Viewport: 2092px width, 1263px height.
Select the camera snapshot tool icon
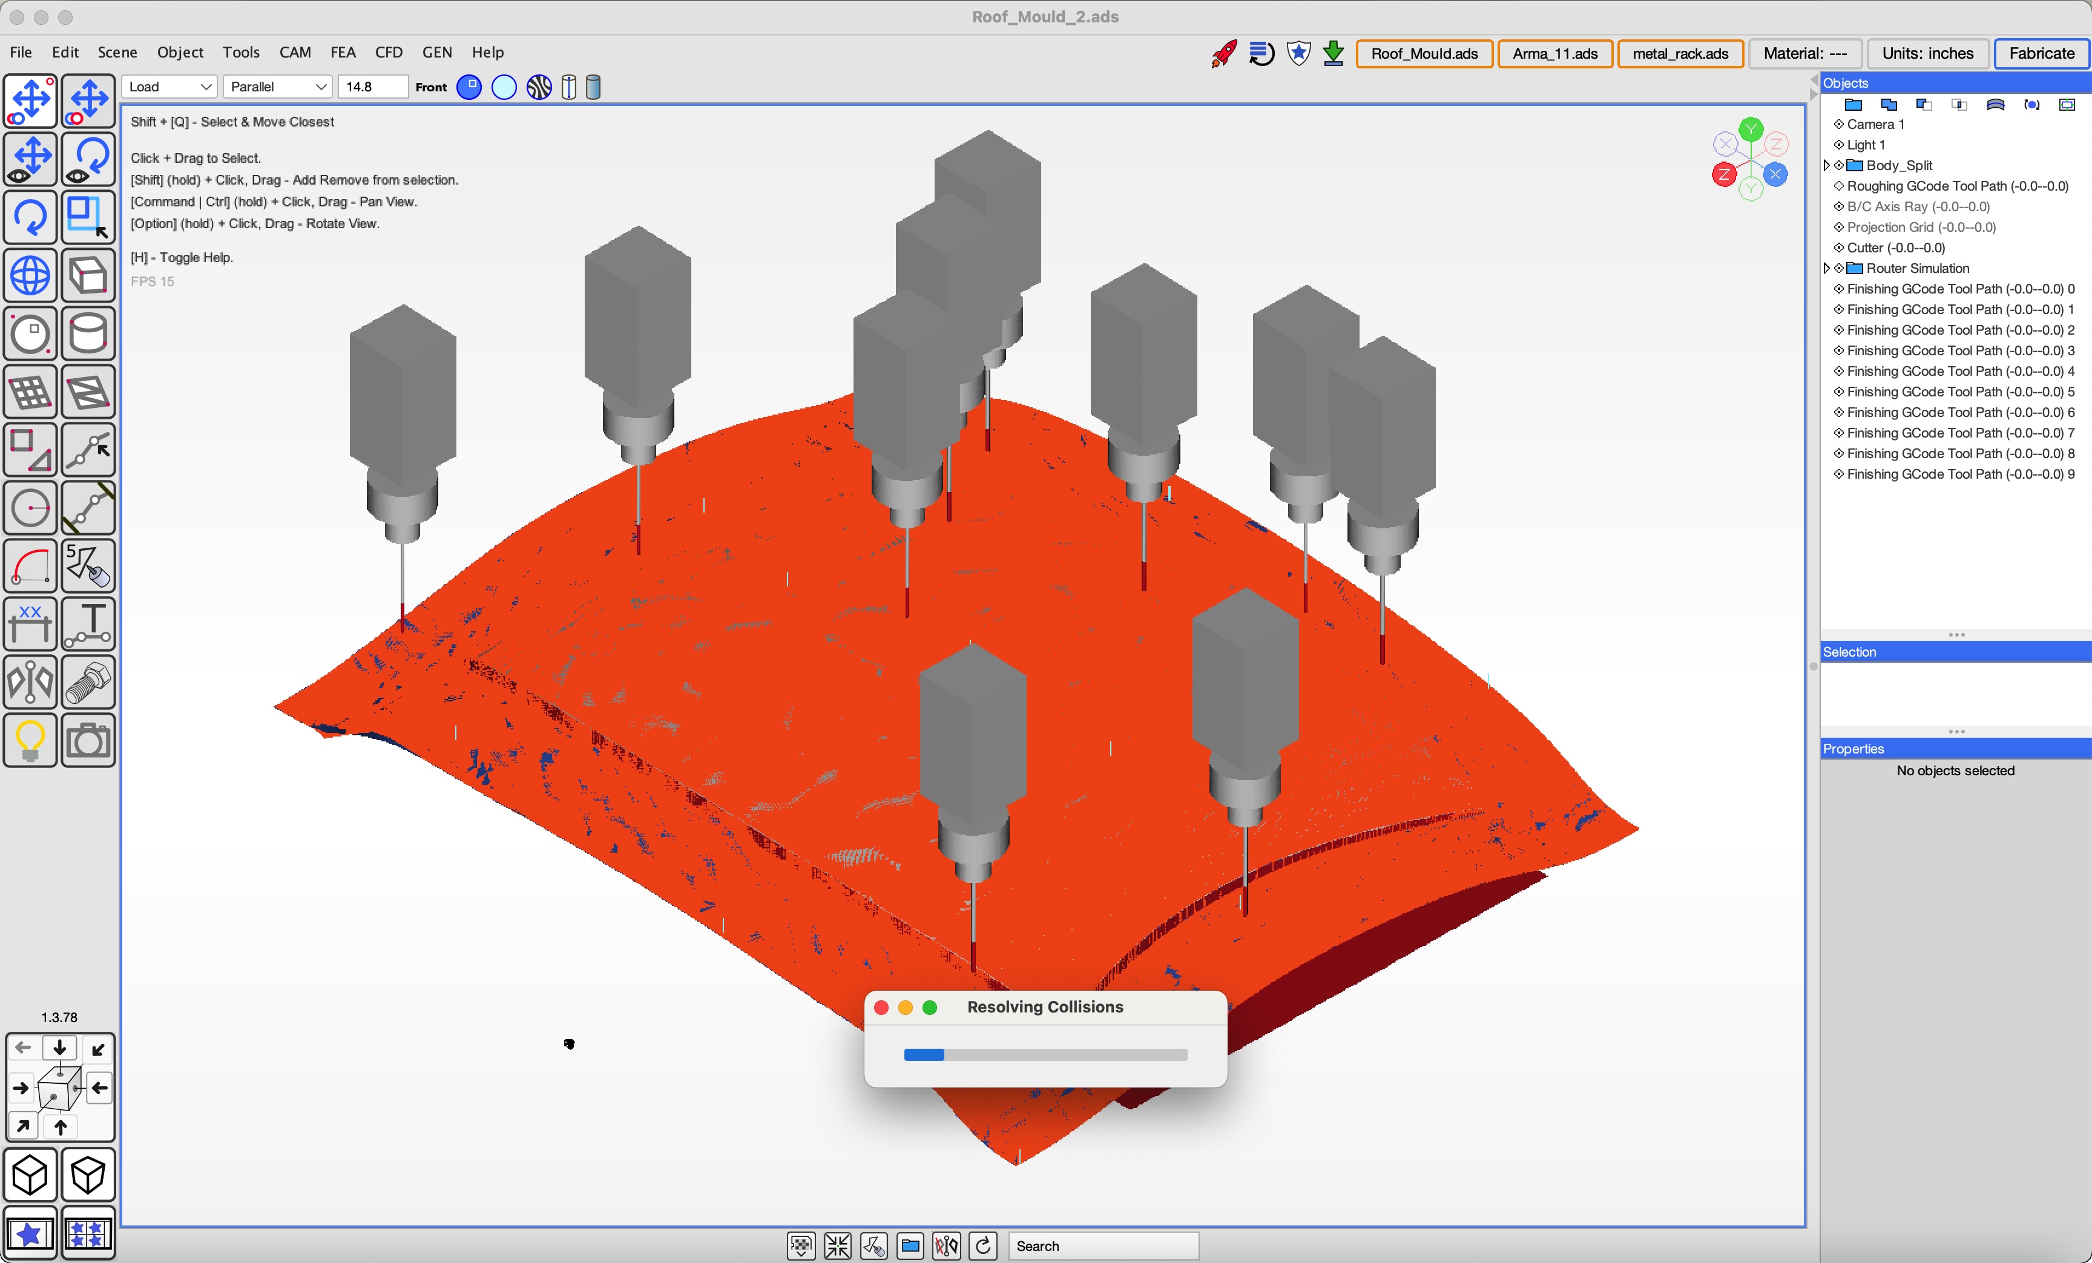click(88, 740)
